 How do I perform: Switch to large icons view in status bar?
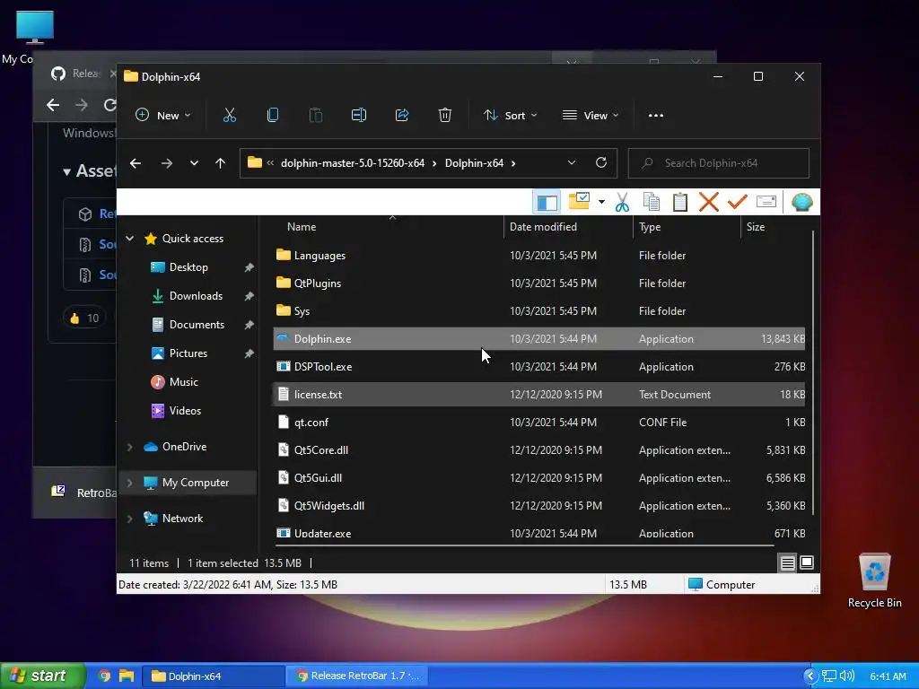click(x=807, y=563)
